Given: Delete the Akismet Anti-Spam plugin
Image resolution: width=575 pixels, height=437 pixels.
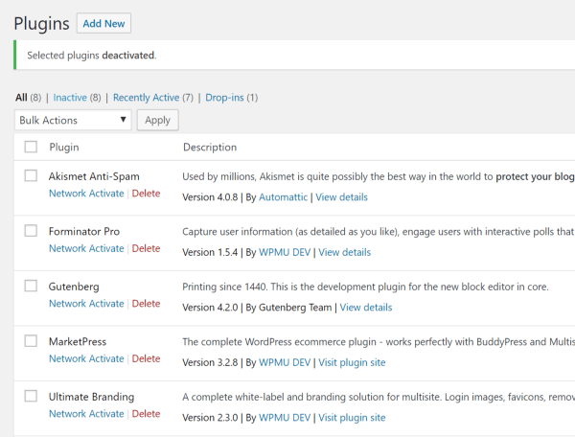Looking at the screenshot, I should [146, 194].
